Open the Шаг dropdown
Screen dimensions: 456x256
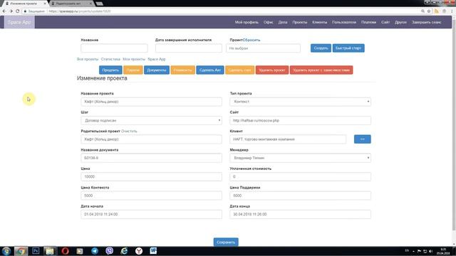151,120
